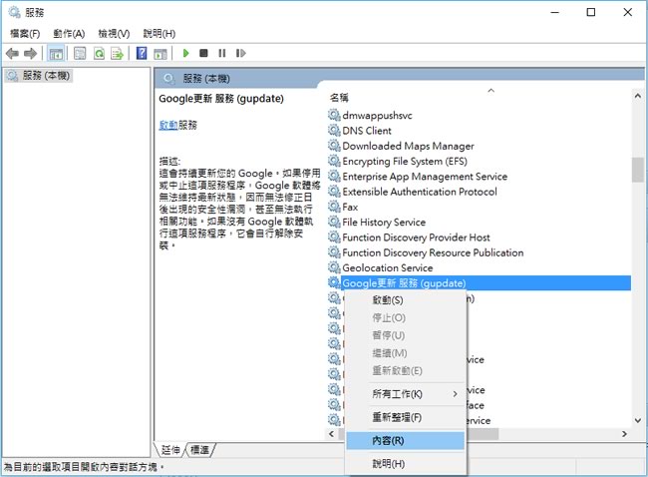
Task: Click the gear icon beside Fax
Action: coord(334,207)
